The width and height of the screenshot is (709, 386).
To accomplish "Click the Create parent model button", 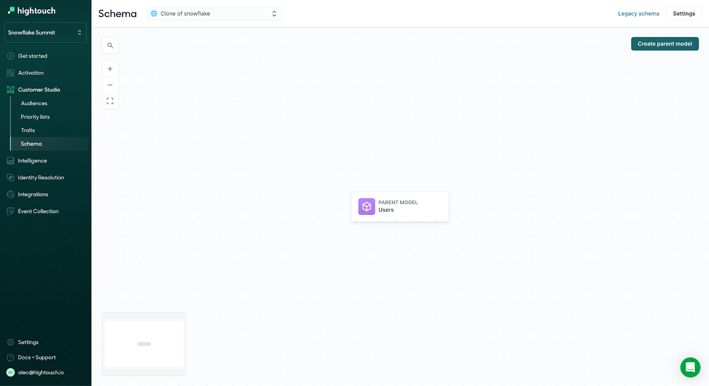I will click(x=664, y=44).
